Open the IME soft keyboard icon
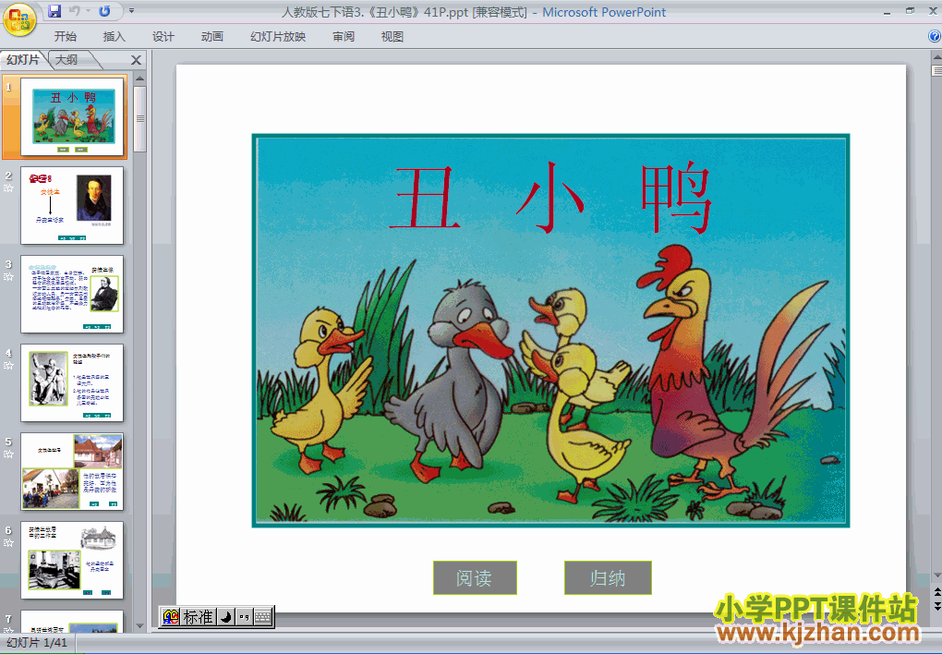The height and width of the screenshot is (654, 942). (263, 617)
